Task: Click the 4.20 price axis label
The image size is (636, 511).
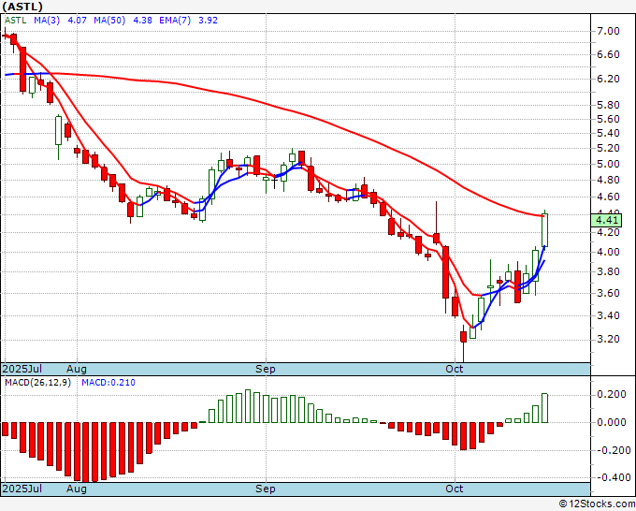Action: pyautogui.click(x=609, y=232)
